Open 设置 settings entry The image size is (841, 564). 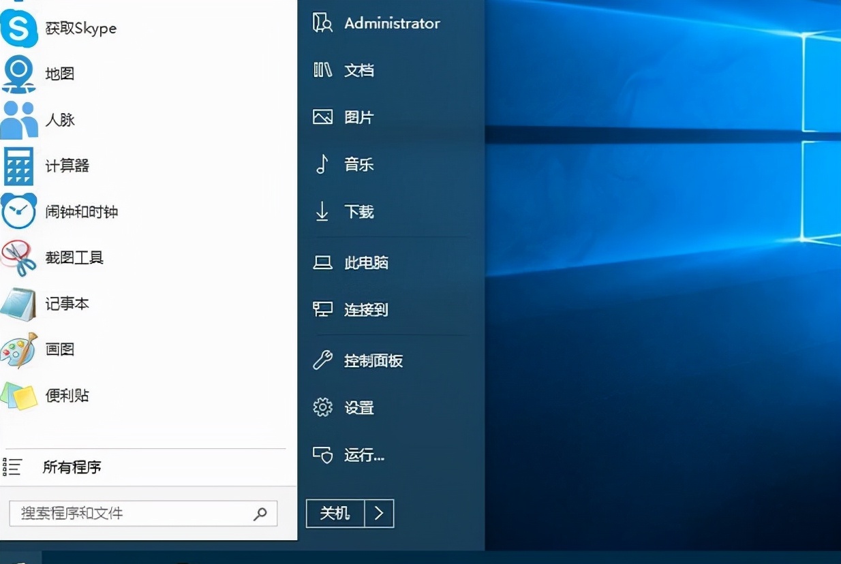358,408
